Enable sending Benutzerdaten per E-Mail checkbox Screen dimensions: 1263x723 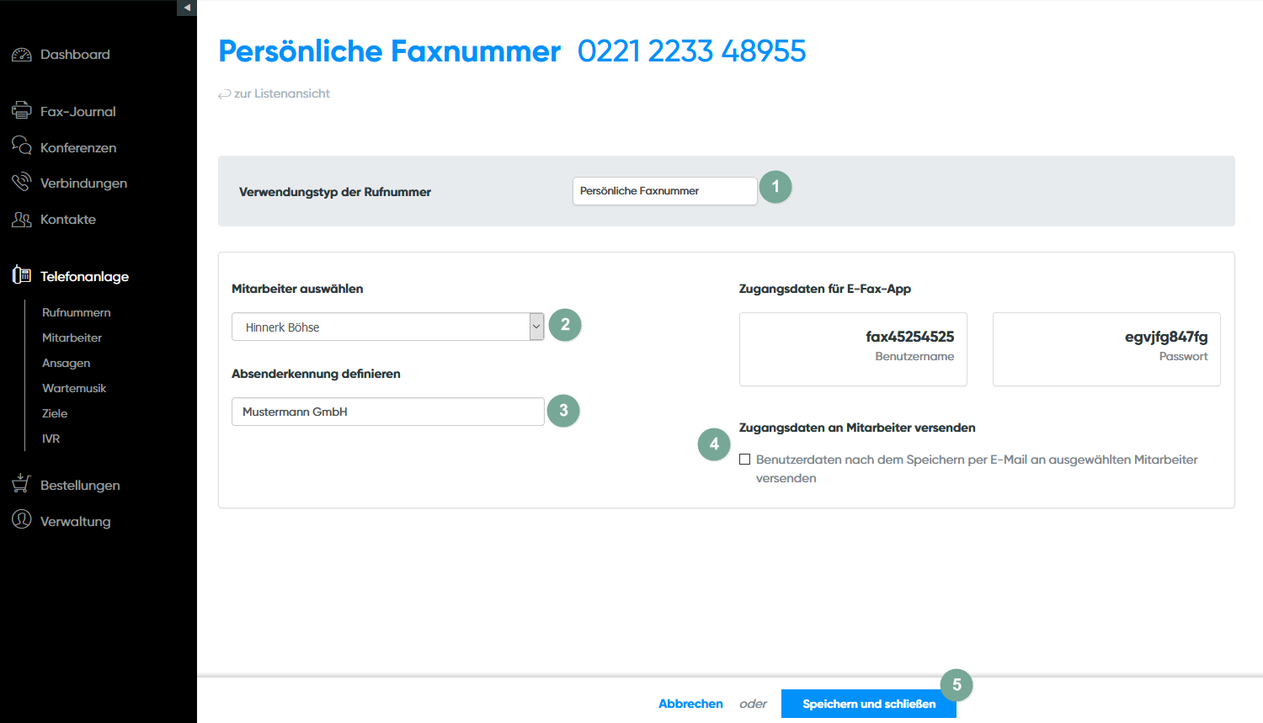[745, 460]
